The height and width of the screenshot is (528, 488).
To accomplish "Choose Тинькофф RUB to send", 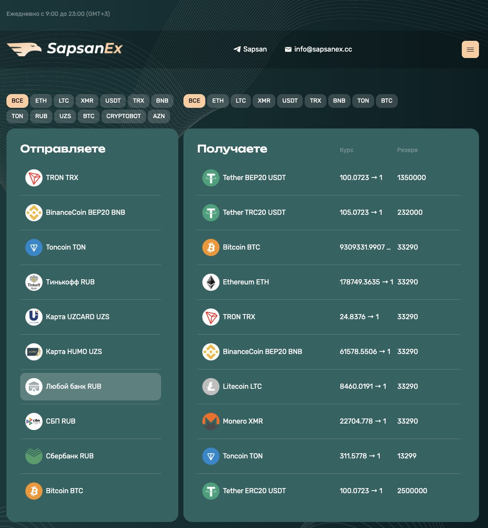I will [x=91, y=282].
